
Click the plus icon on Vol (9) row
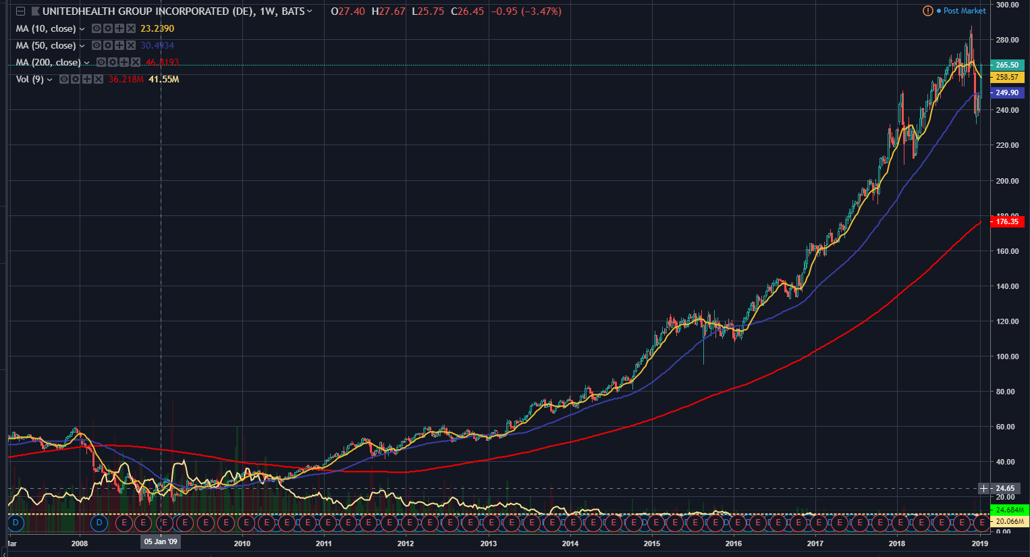tap(87, 79)
